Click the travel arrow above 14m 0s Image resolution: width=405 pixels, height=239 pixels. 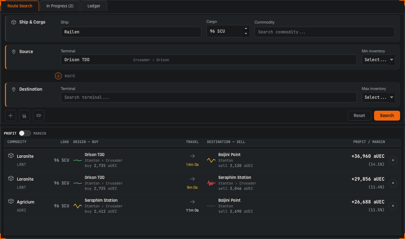192,156
